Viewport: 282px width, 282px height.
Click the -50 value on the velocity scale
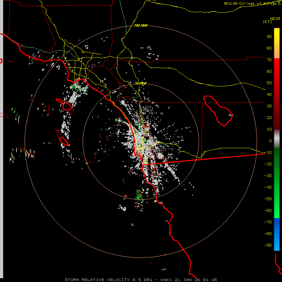pyautogui.click(x=268, y=199)
